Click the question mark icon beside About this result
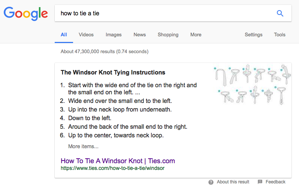This screenshot has width=299, height=189. coord(211,182)
